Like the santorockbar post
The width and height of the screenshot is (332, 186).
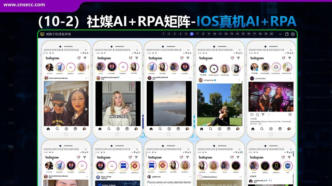[x=252, y=115]
